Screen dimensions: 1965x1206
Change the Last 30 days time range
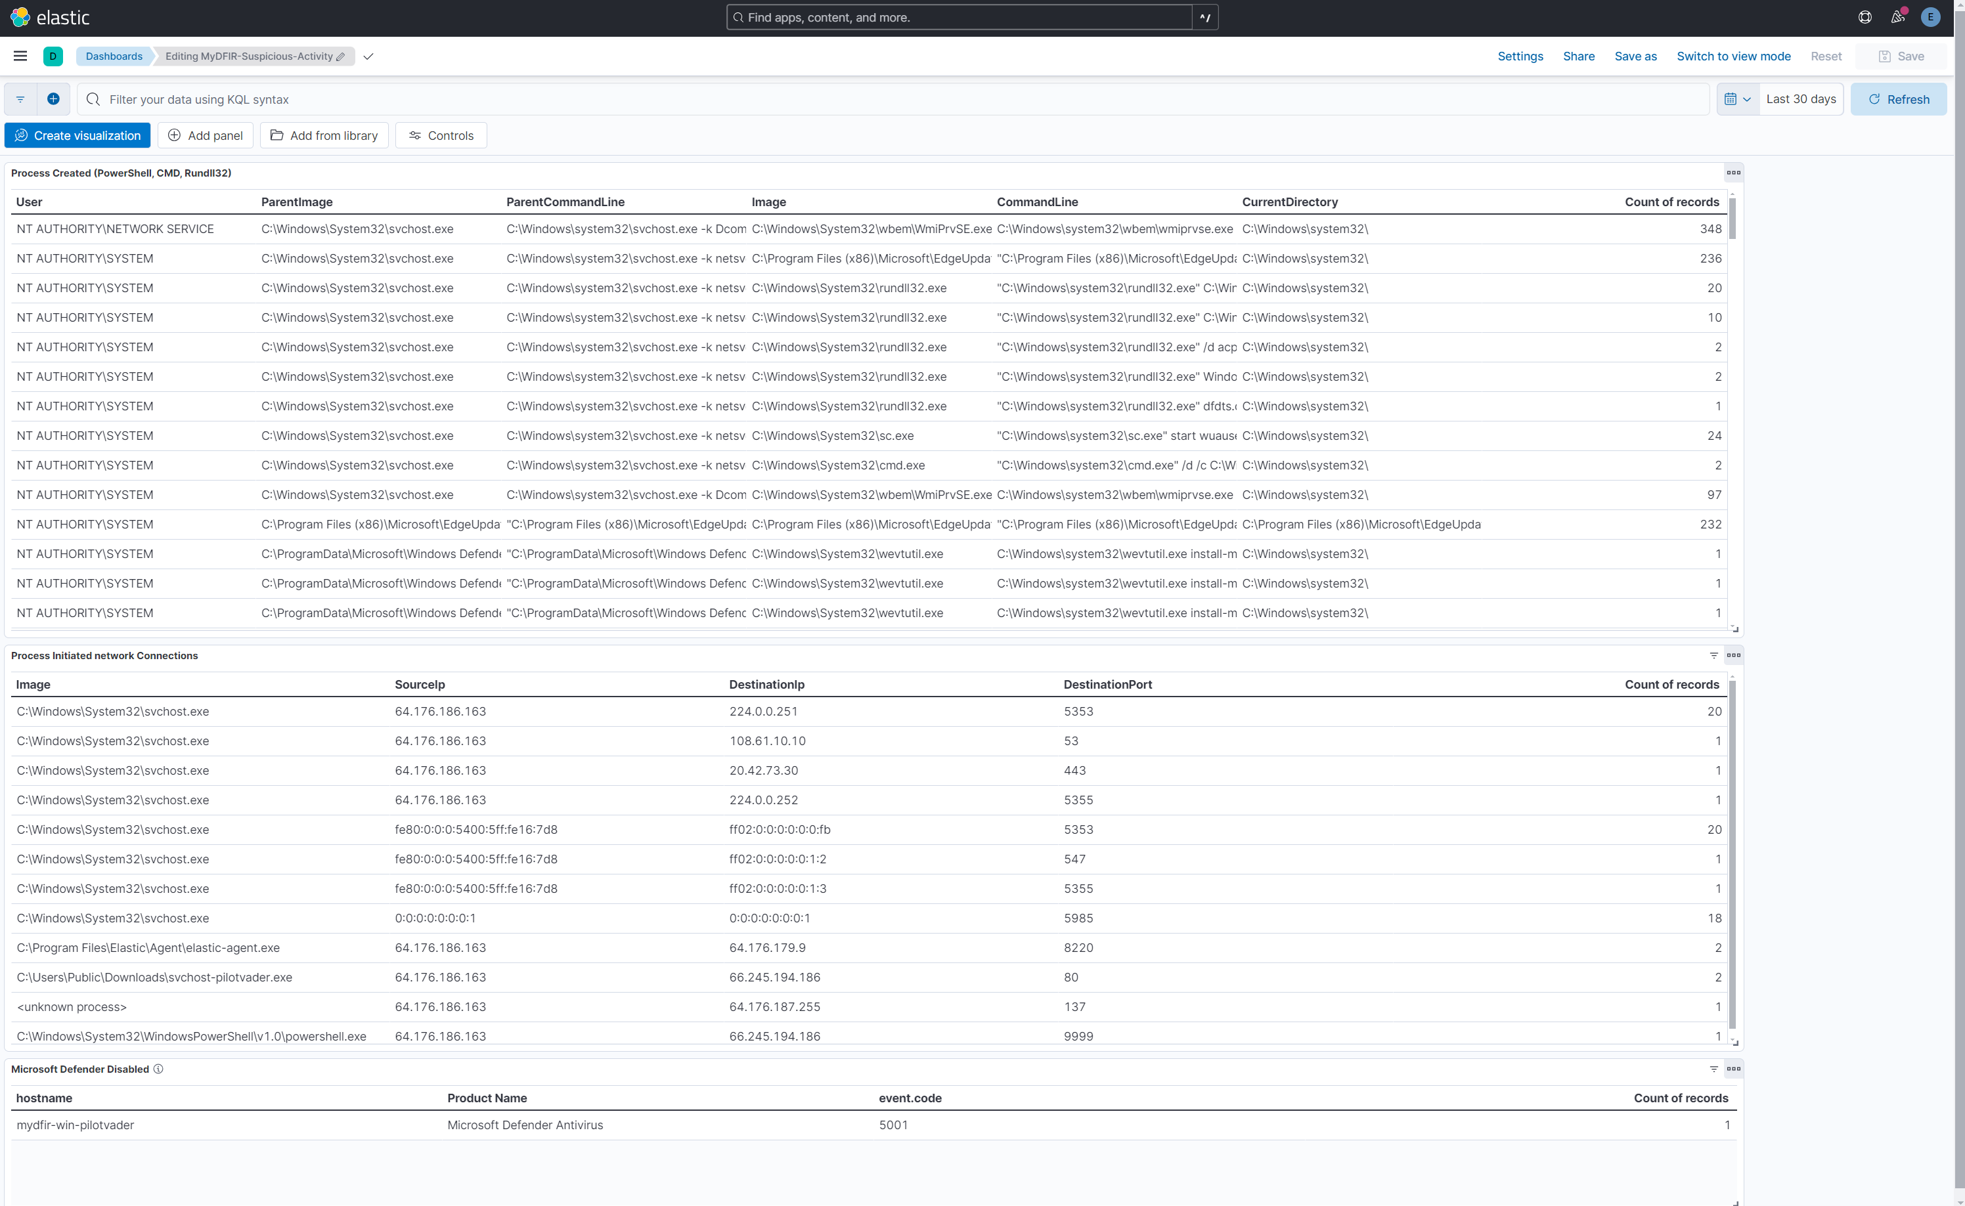click(1801, 99)
